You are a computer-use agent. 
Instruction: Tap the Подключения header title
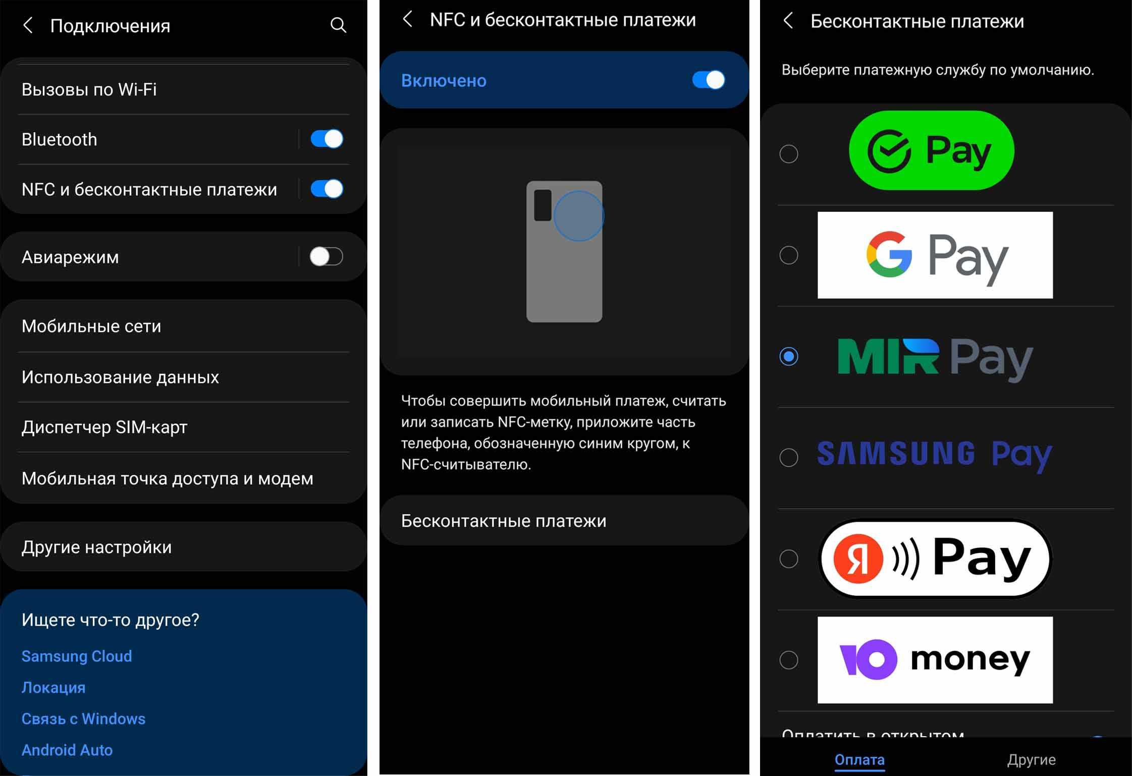point(110,26)
